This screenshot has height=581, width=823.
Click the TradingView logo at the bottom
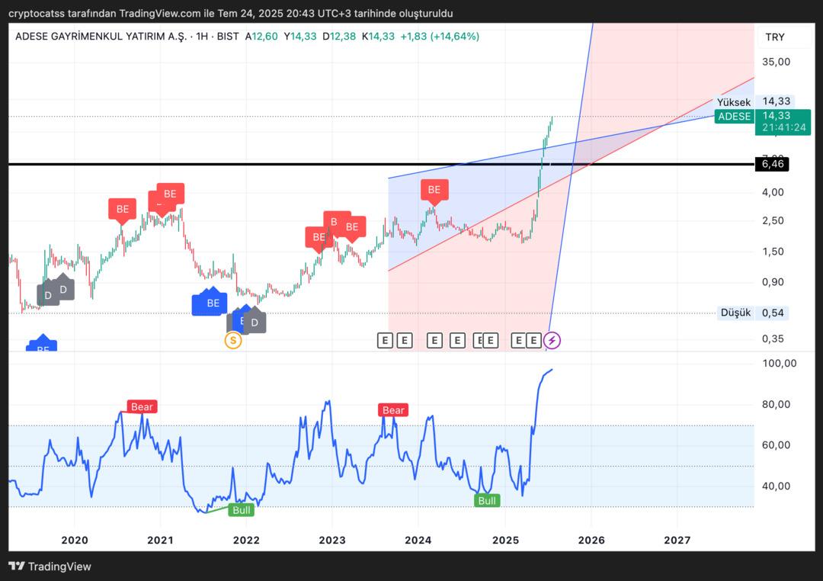[x=50, y=567]
